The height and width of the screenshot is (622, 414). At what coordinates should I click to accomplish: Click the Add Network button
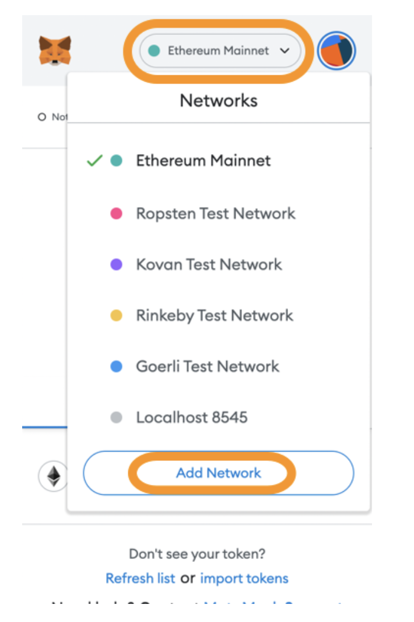point(219,473)
